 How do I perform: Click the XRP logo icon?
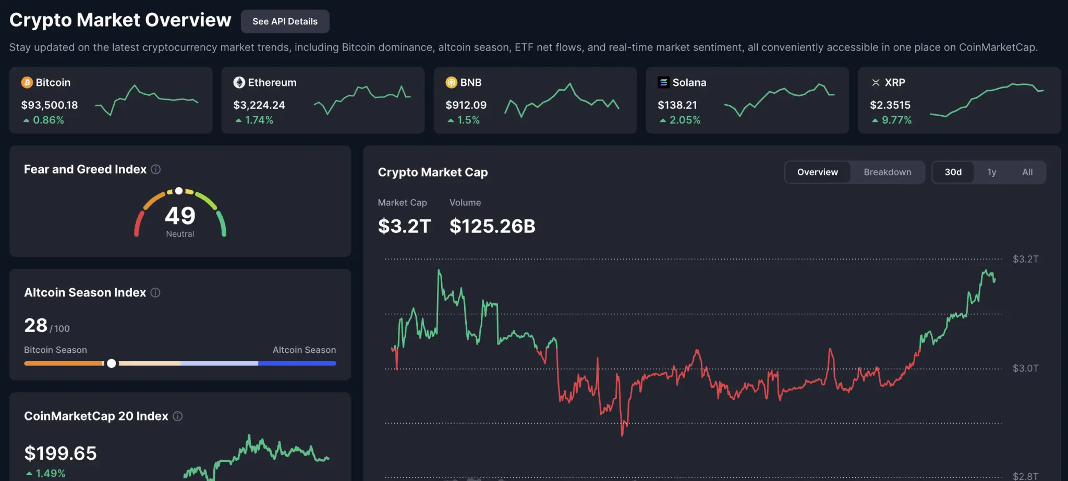coord(875,82)
